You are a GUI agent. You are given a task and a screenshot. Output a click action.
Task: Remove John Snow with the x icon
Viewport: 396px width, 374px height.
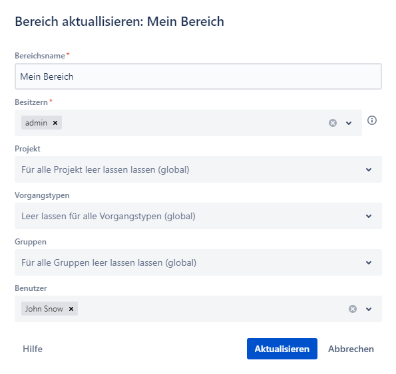click(71, 309)
